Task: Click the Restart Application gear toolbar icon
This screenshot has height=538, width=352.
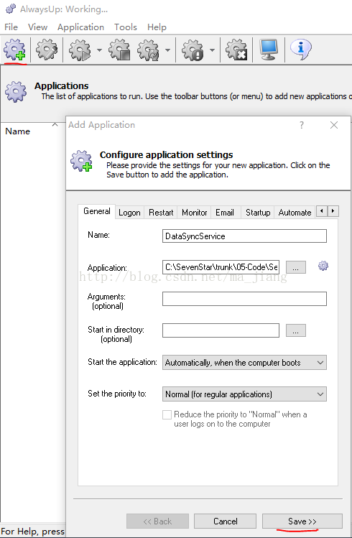Action: click(x=148, y=50)
